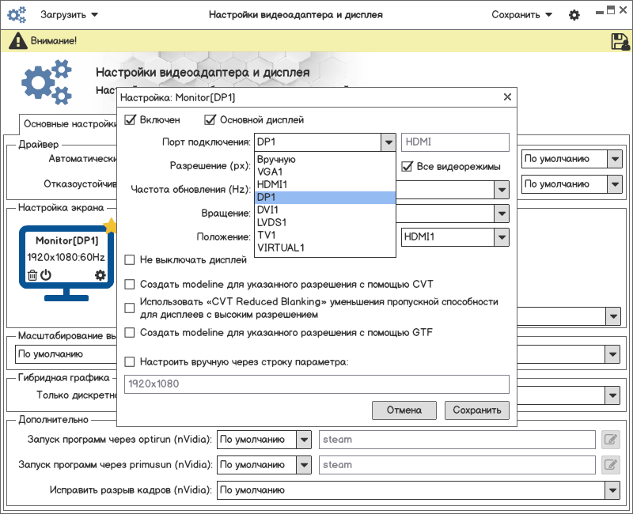Open the «Загрузить» menu
This screenshot has width=633, height=514.
click(x=69, y=15)
